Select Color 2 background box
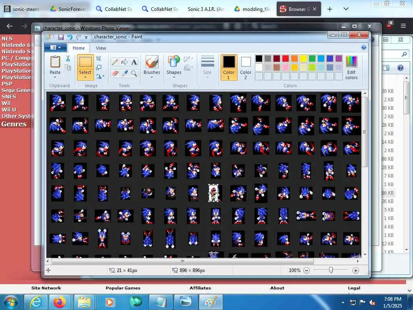413x310 pixels. [246, 67]
